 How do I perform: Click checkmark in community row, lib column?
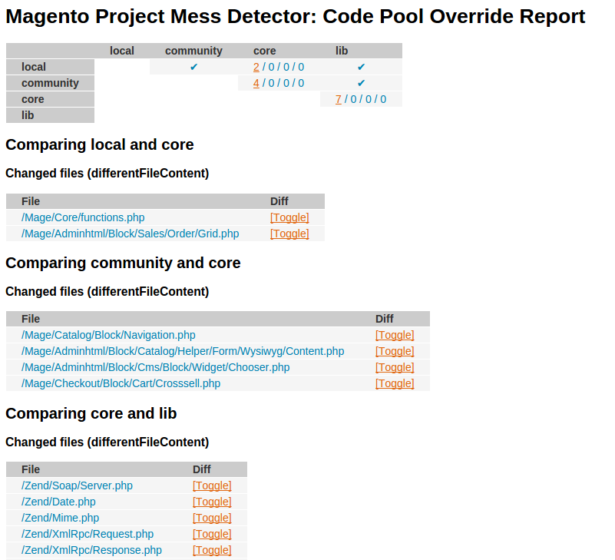click(x=361, y=83)
